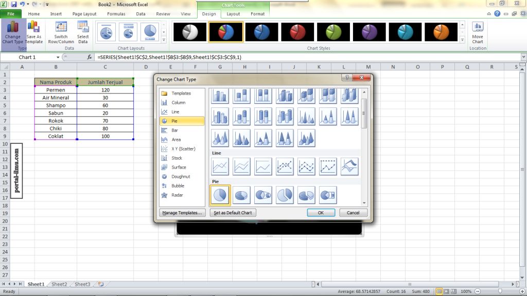
Task: Open the Formulas ribbon tab
Action: tap(116, 14)
